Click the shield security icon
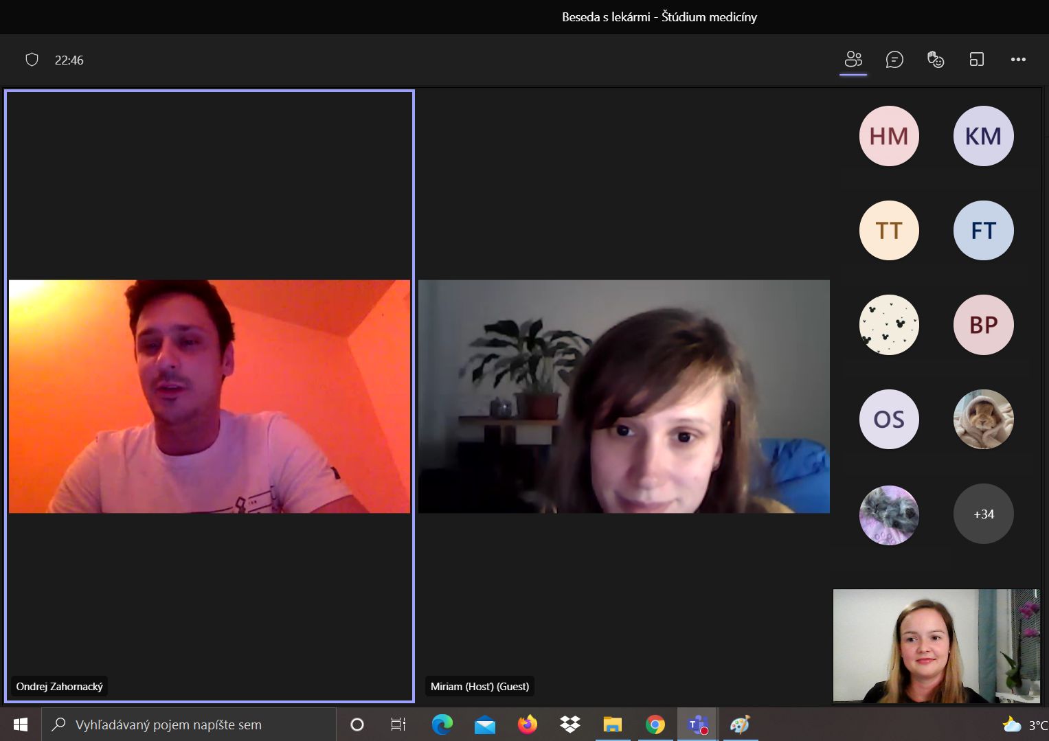 [x=32, y=60]
